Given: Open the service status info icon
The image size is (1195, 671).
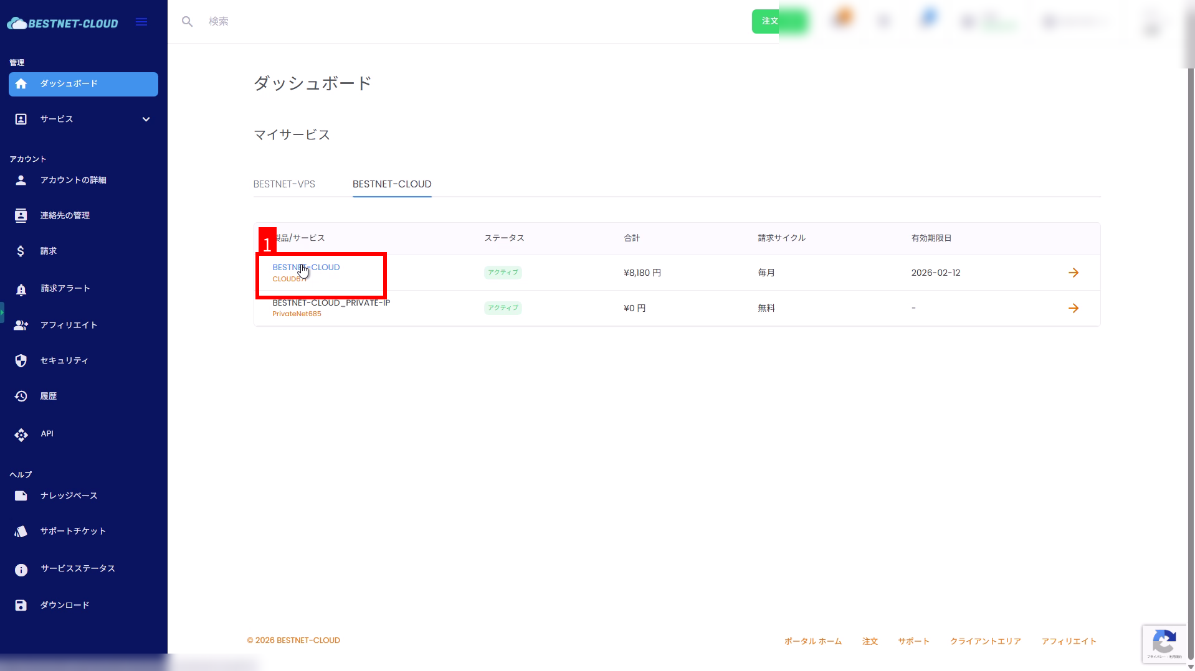Looking at the screenshot, I should [21, 570].
